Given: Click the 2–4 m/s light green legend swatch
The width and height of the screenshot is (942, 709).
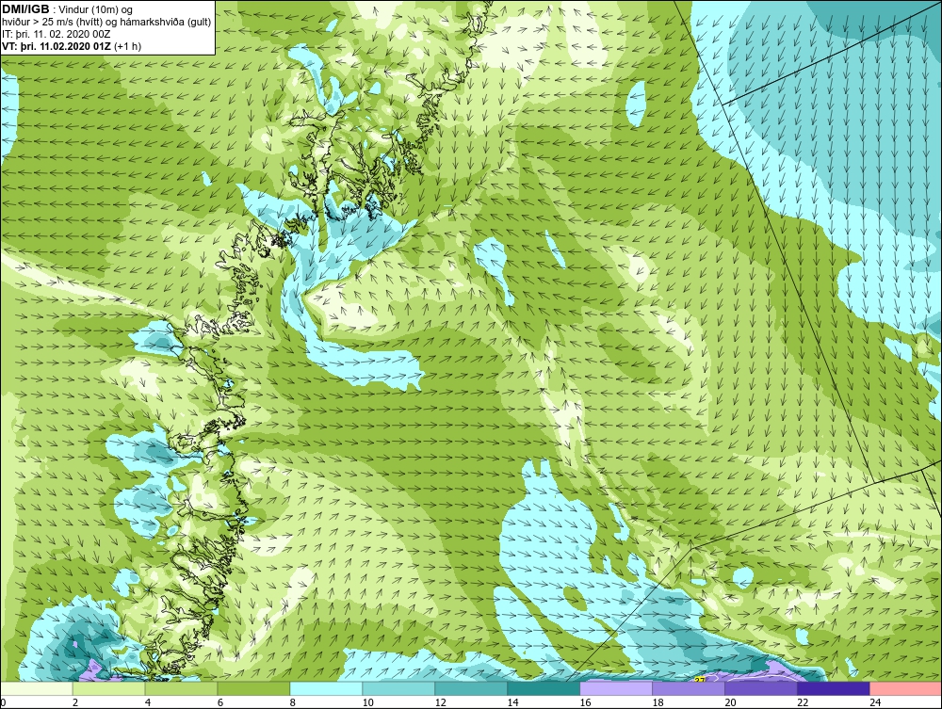Looking at the screenshot, I should tap(108, 688).
